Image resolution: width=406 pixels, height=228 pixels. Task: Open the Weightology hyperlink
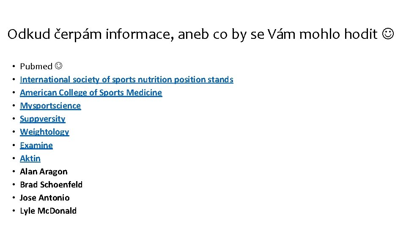pyautogui.click(x=44, y=132)
